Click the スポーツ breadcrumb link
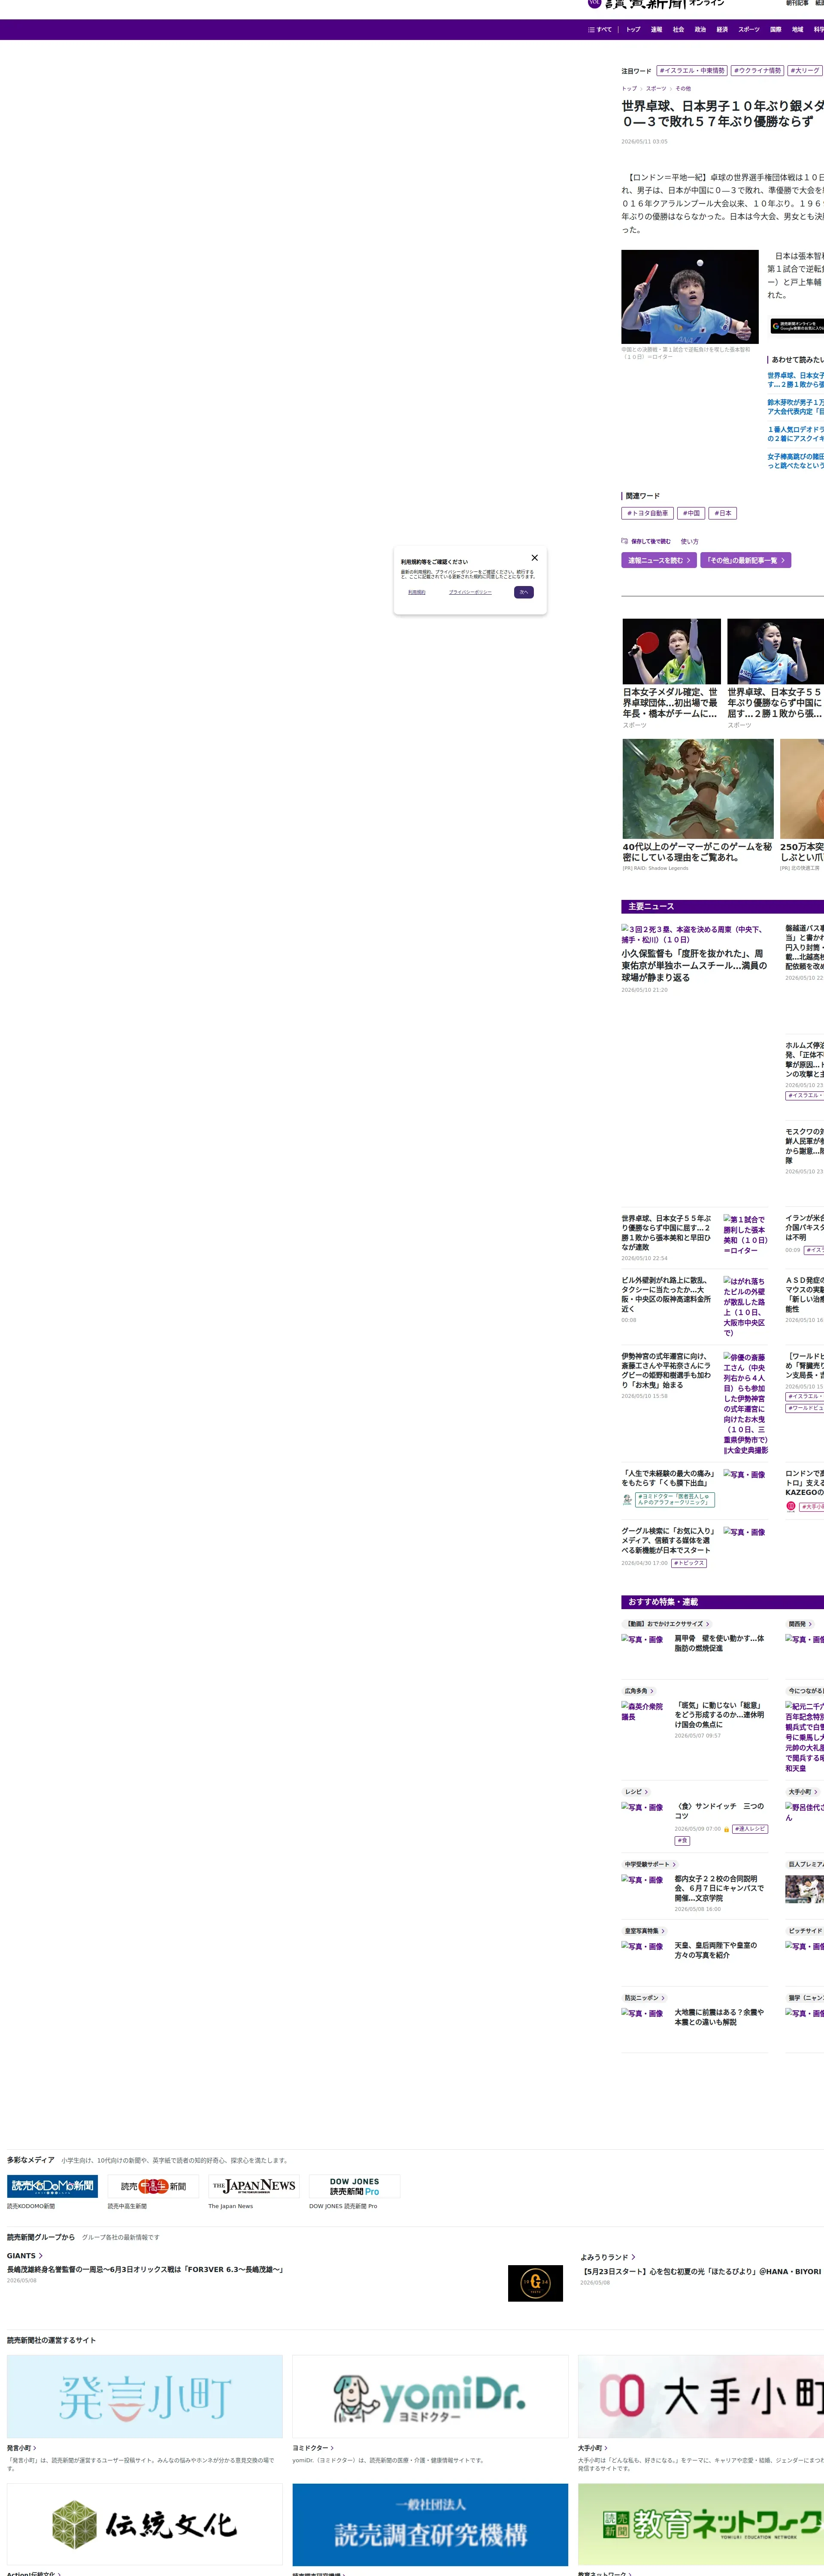 pyautogui.click(x=656, y=89)
